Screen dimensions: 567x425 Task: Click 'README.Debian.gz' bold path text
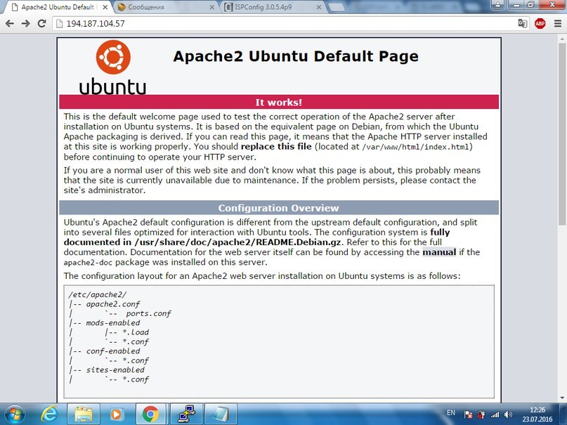[299, 242]
